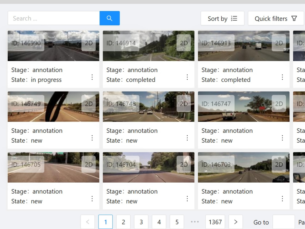305x229 pixels.
Task: Focus the Go to page input
Action: click(x=284, y=222)
